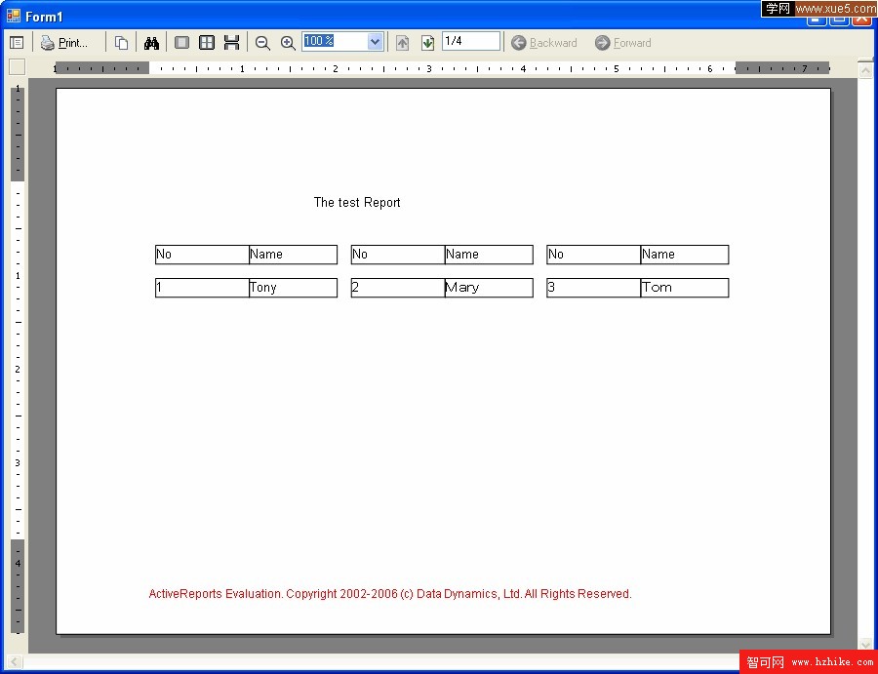Image resolution: width=878 pixels, height=674 pixels.
Task: Click the 'No' header above 2
Action: pos(398,255)
